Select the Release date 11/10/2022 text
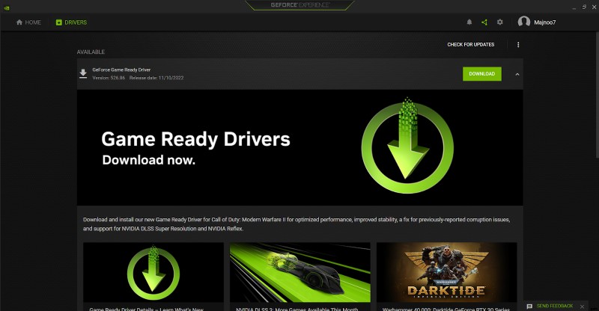The width and height of the screenshot is (599, 311). (156, 78)
